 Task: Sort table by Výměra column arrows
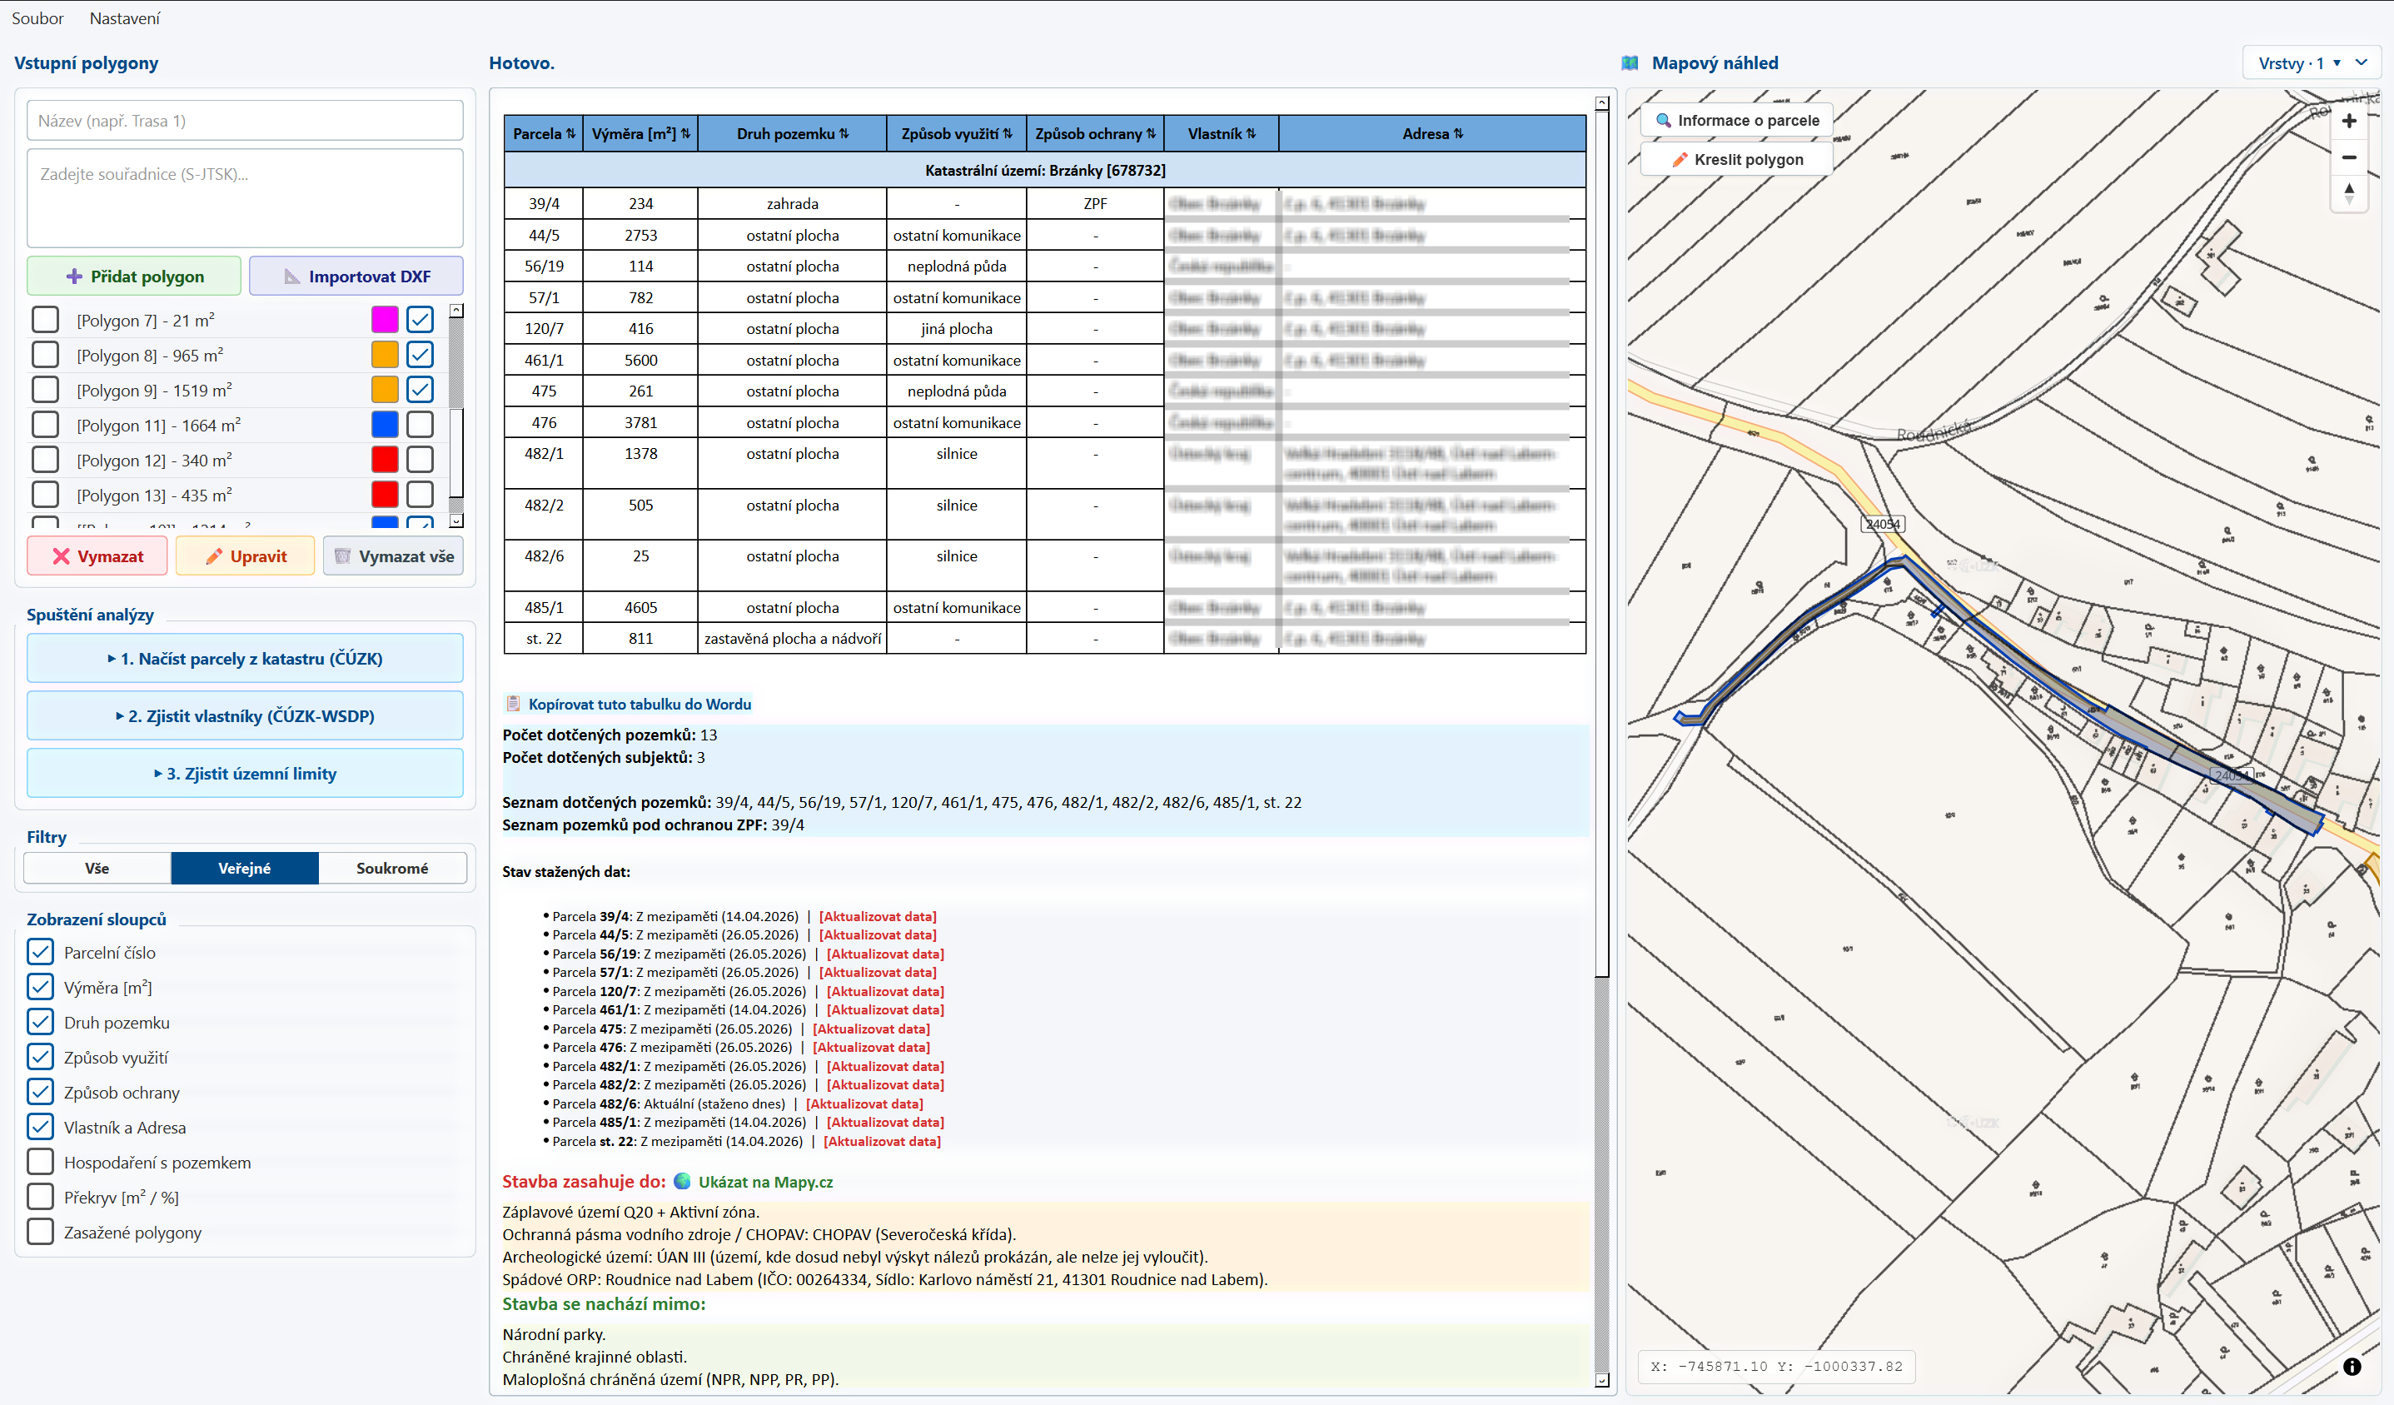point(686,134)
